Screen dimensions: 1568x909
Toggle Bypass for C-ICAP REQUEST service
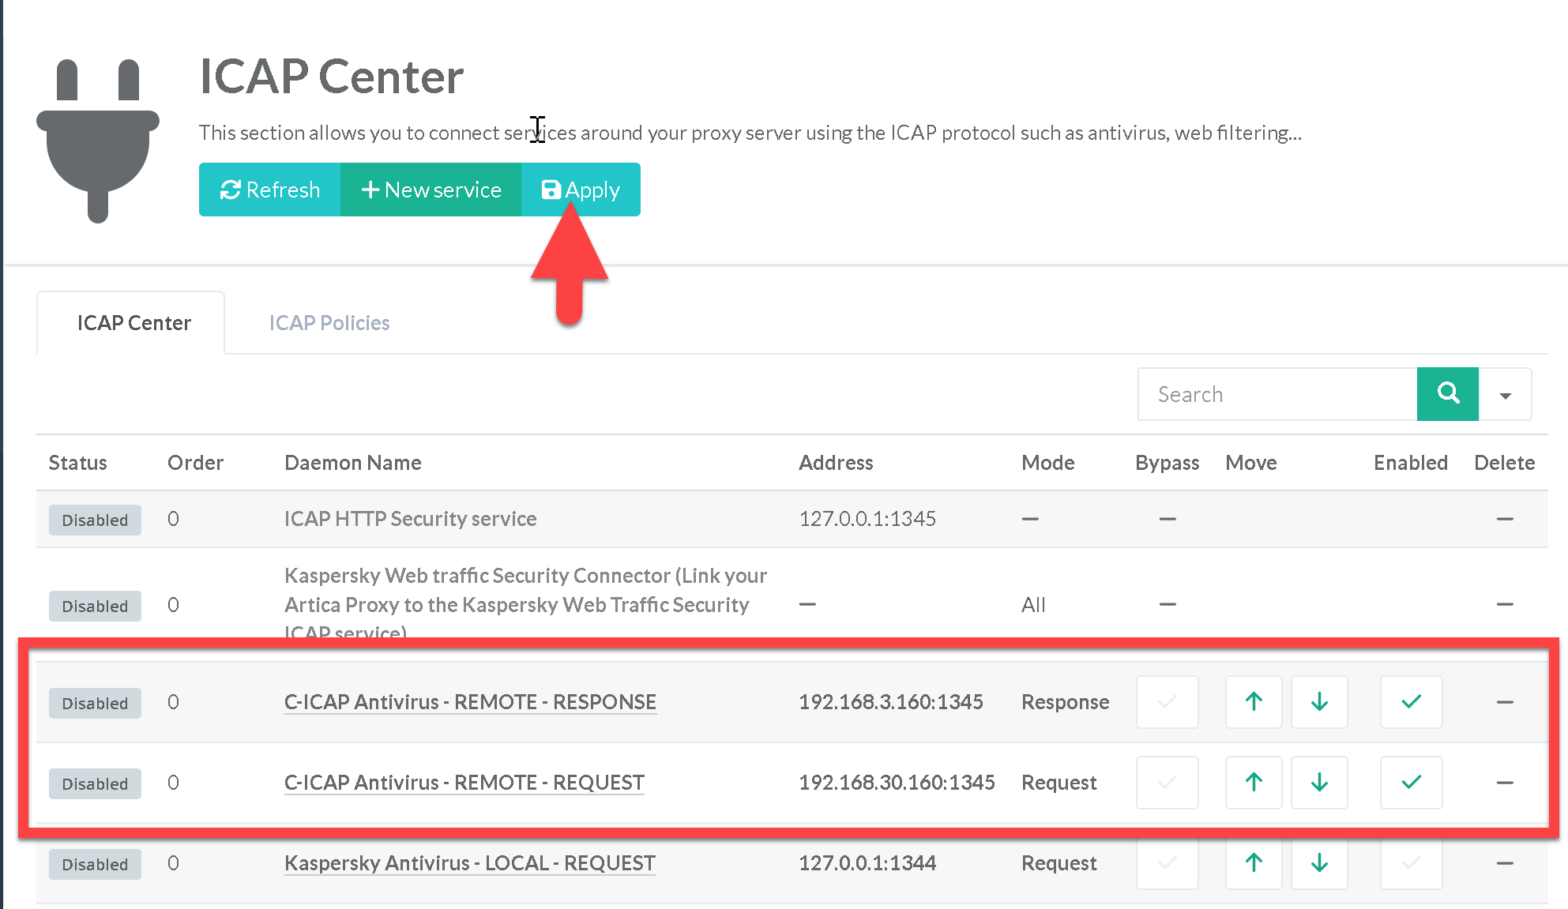tap(1167, 783)
